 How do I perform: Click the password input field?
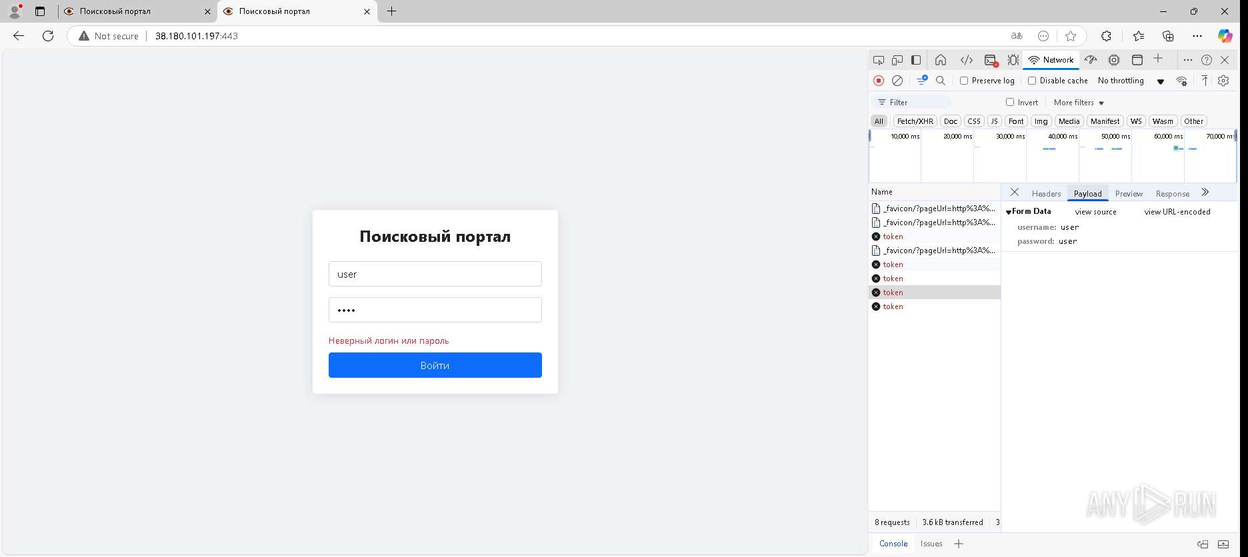pyautogui.click(x=435, y=310)
